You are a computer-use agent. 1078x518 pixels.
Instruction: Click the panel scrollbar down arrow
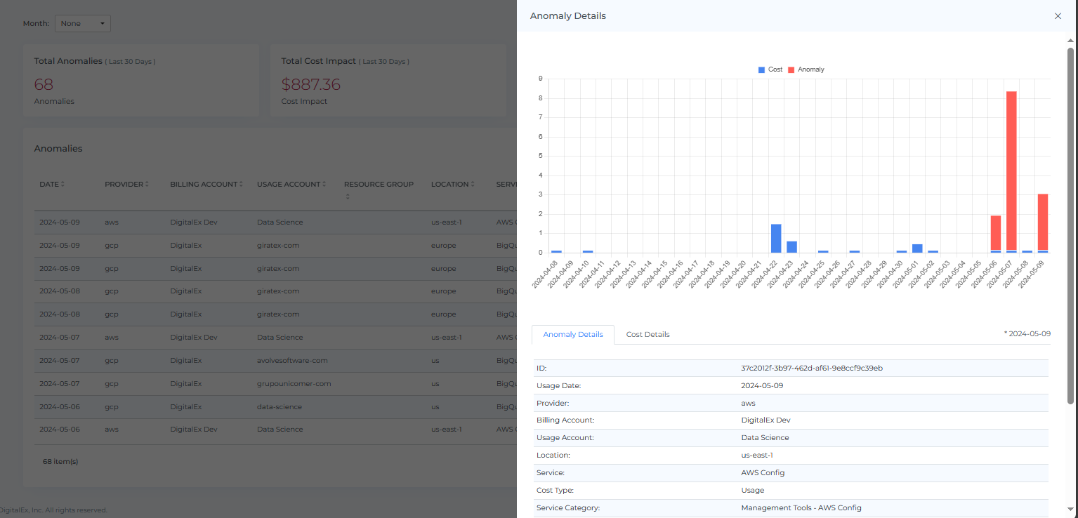click(1070, 510)
